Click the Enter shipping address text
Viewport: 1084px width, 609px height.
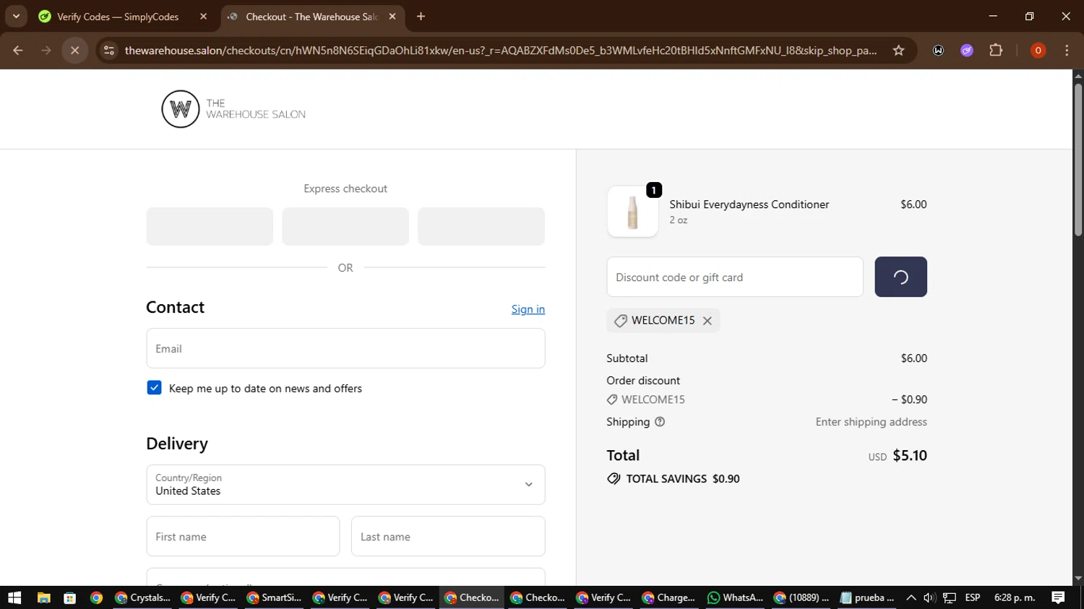coord(872,422)
